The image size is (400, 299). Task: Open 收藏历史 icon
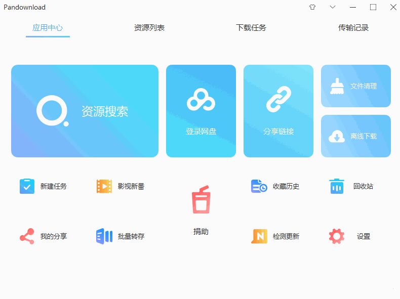click(259, 186)
